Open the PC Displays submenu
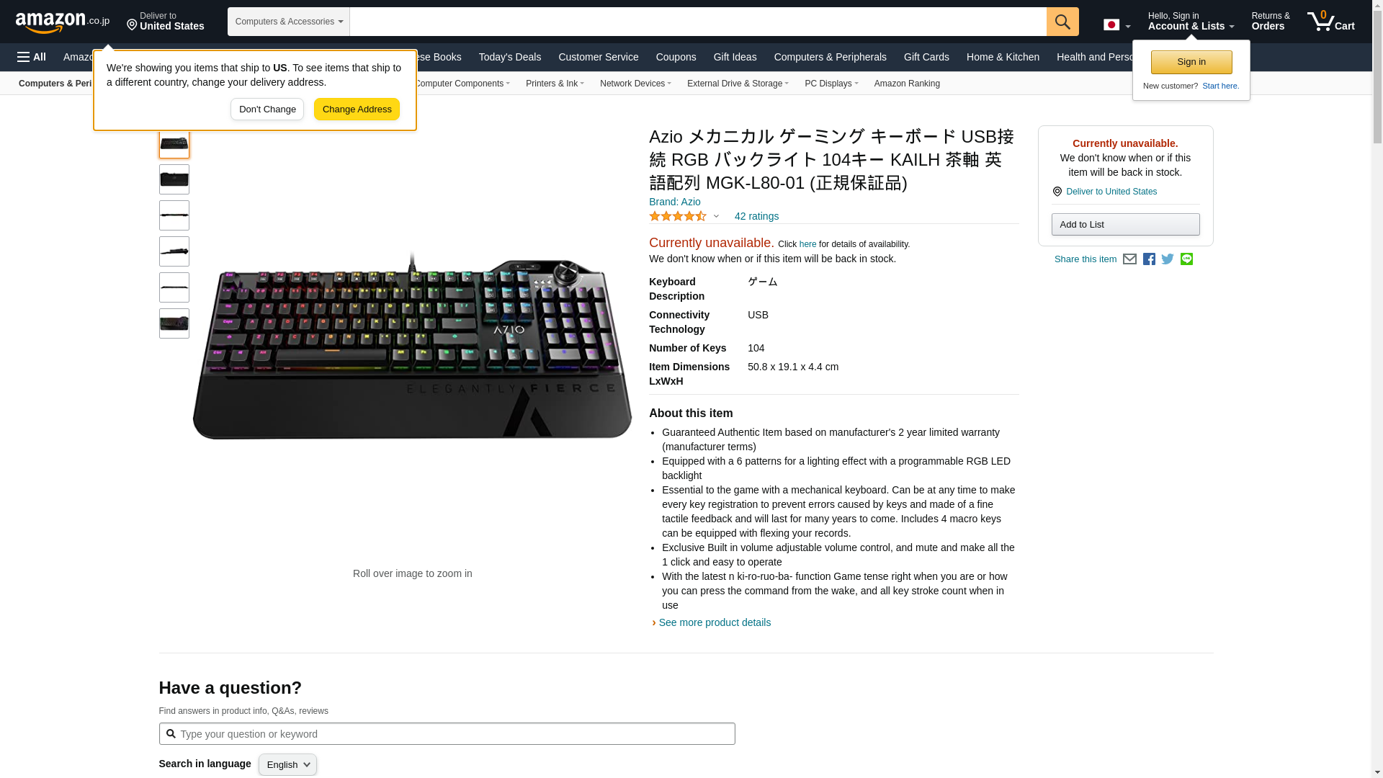Screen dimensions: 1383x778 [831, 84]
